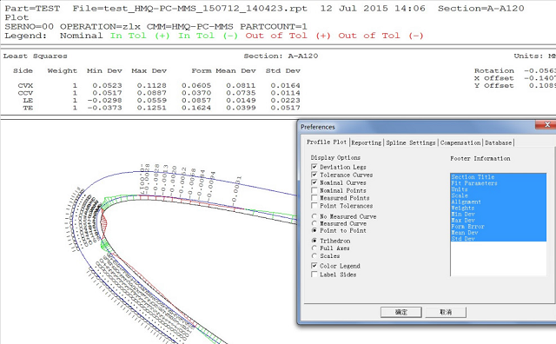Image resolution: width=556 pixels, height=344 pixels.
Task: Click In Tol (+) legend entry
Action: point(140,36)
